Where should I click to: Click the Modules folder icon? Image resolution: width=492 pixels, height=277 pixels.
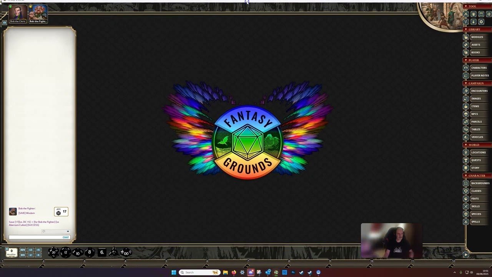466,37
